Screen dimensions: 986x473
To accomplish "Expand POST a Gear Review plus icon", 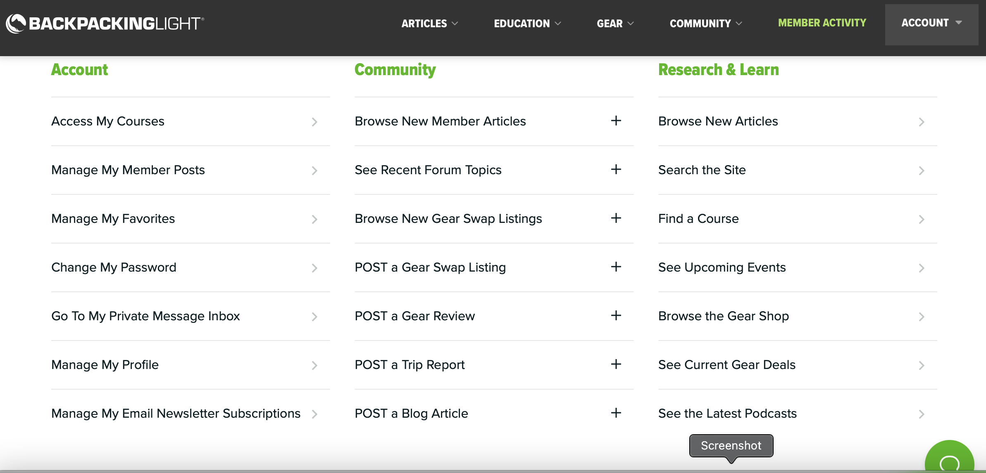I will click(616, 315).
